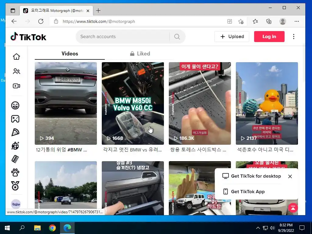The image size is (312, 234).
Task: Open the BMW M850i Volvo V60 CC video
Action: (x=133, y=103)
